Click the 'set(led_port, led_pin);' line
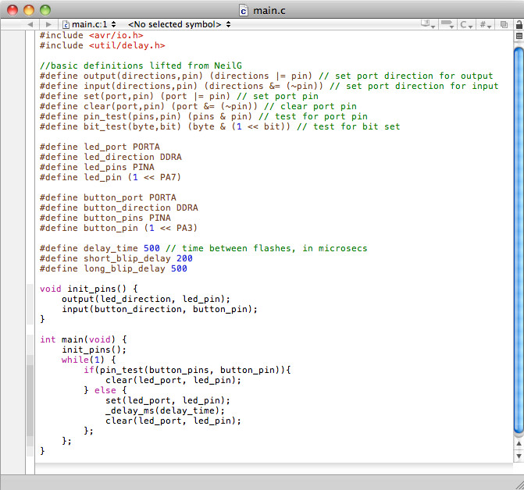 (x=168, y=400)
